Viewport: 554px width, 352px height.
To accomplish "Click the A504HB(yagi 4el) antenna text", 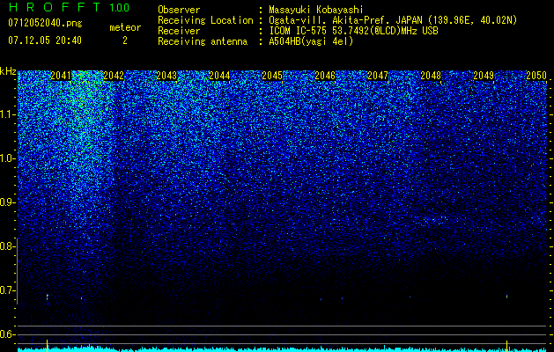I will click(311, 41).
